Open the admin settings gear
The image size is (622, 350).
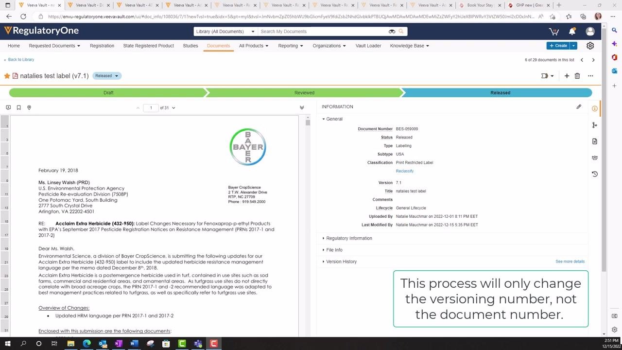[x=590, y=46]
